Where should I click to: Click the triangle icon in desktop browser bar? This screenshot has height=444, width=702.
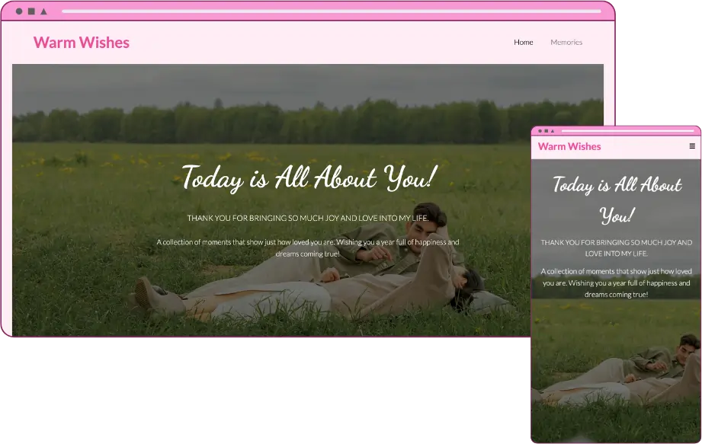coord(43,11)
